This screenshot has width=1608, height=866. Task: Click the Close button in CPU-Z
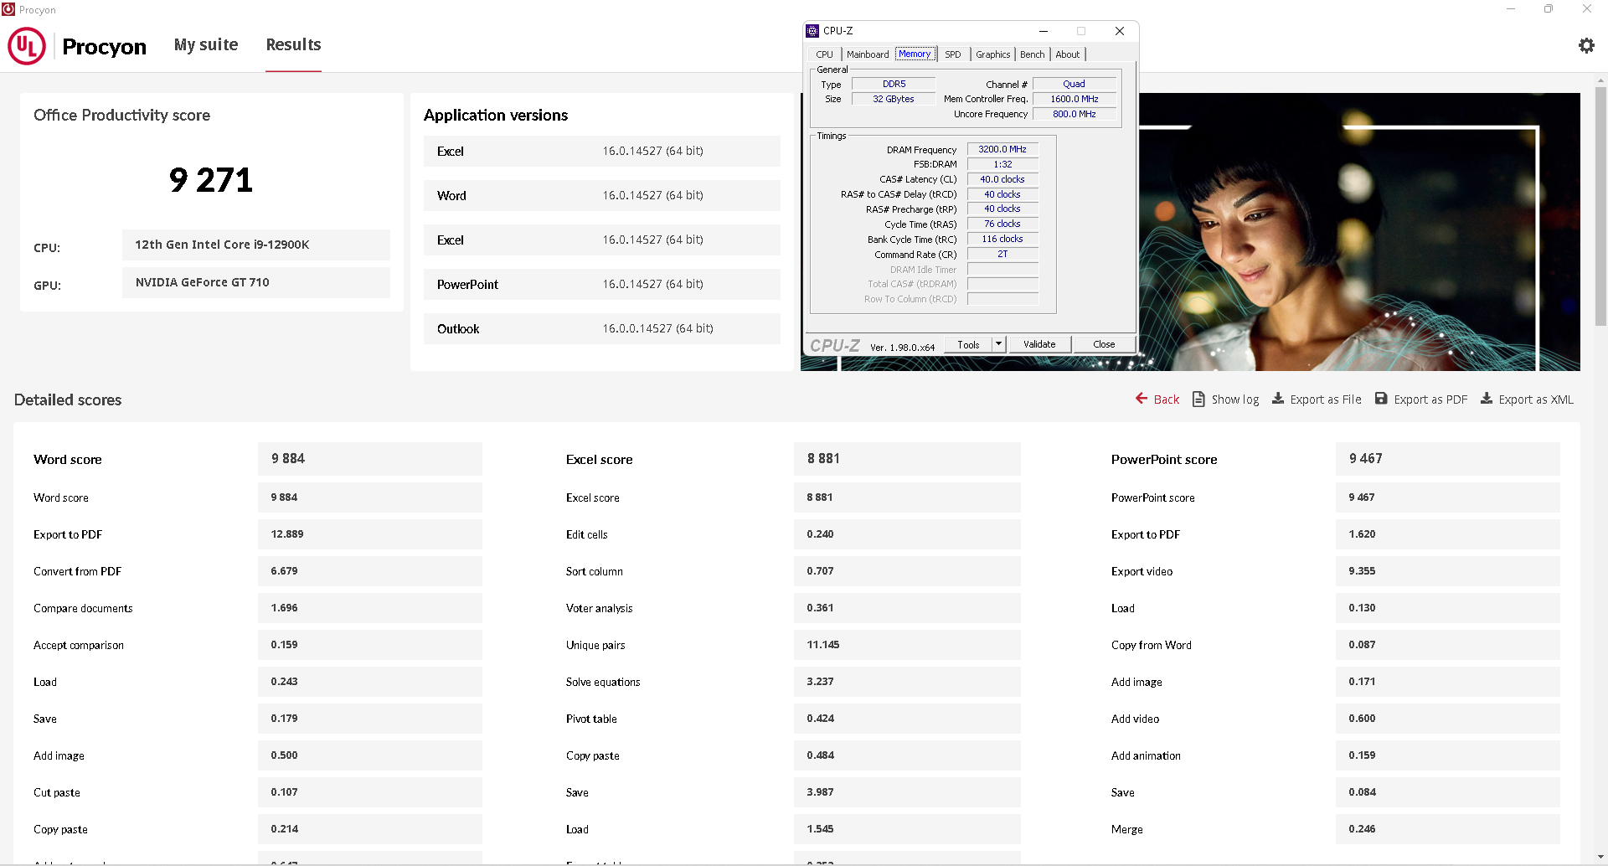pos(1104,344)
